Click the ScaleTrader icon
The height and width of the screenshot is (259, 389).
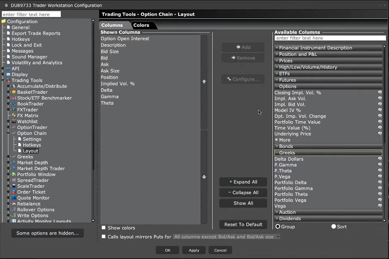(14, 186)
